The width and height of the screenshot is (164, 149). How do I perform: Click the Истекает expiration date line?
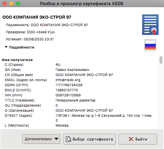[x=30, y=39]
